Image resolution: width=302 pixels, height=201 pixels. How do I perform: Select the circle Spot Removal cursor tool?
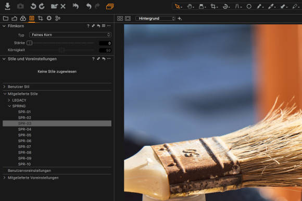(x=249, y=7)
